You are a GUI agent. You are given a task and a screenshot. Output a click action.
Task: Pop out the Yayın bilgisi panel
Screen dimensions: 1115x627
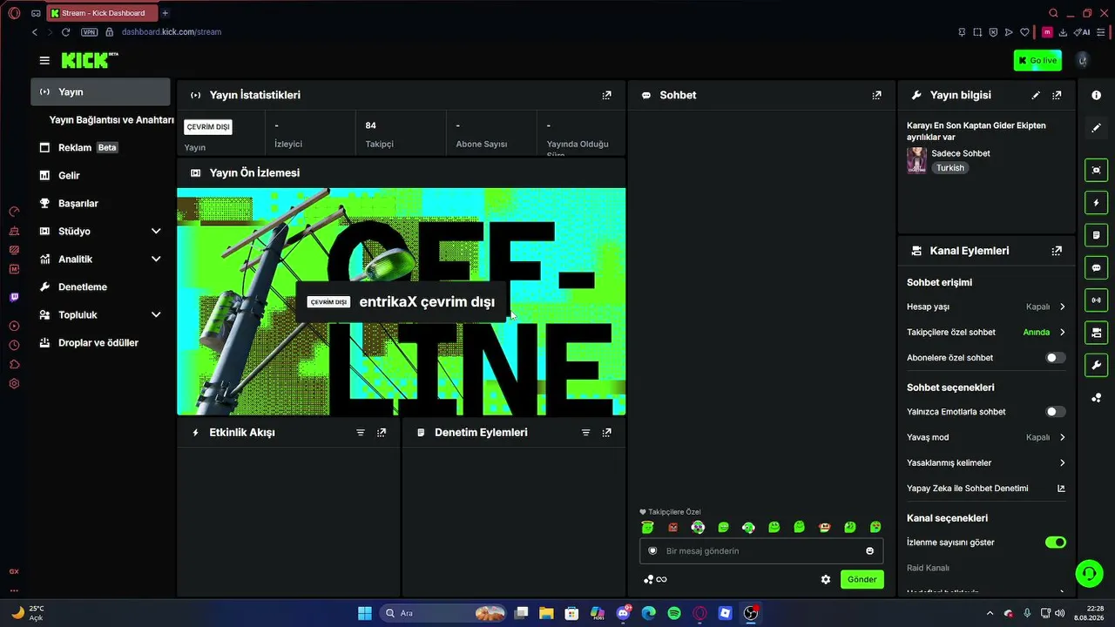click(1057, 95)
